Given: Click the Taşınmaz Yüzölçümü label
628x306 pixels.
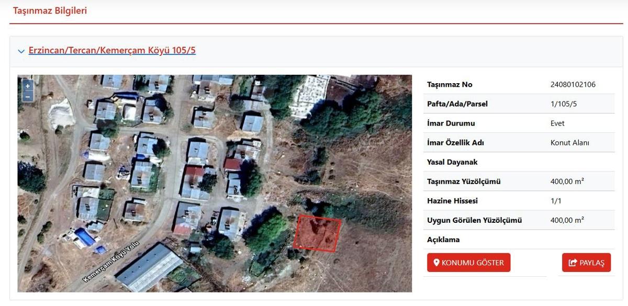Looking at the screenshot, I should tap(464, 181).
